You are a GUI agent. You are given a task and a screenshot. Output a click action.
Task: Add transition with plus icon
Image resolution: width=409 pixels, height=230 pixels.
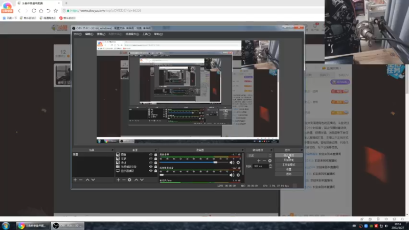[x=259, y=161]
